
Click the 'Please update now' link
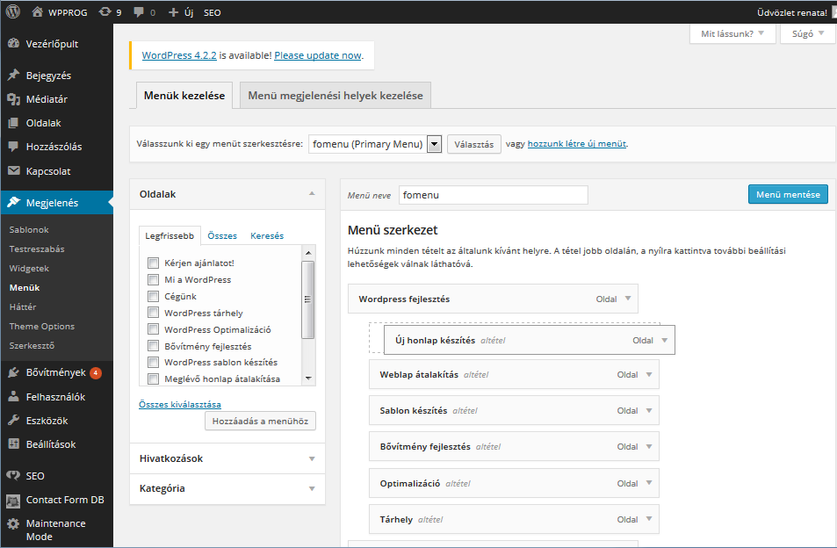[x=318, y=54]
